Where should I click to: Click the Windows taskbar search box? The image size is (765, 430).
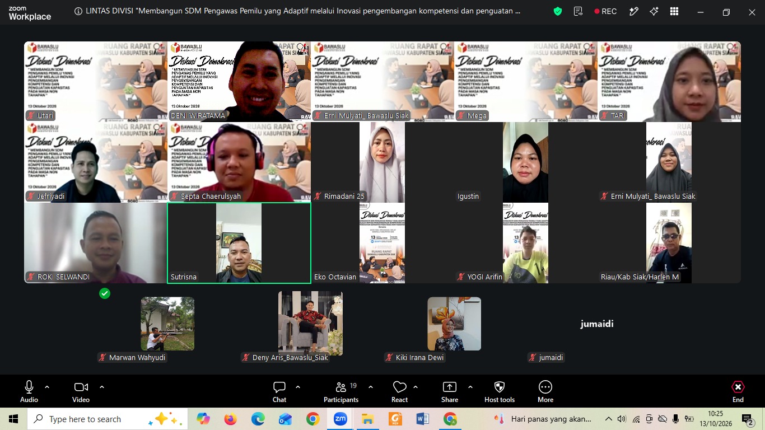[106, 419]
